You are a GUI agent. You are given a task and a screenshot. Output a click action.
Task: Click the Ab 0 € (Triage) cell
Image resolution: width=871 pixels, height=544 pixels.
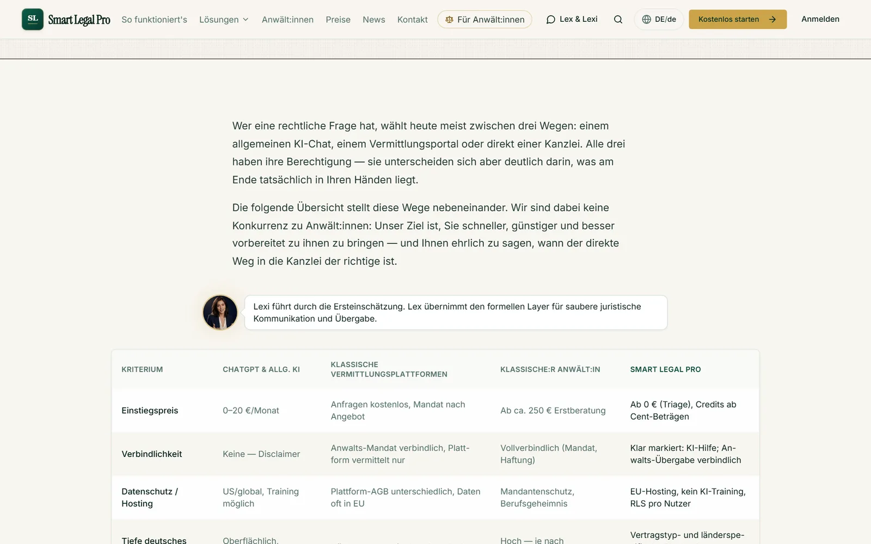coord(683,410)
